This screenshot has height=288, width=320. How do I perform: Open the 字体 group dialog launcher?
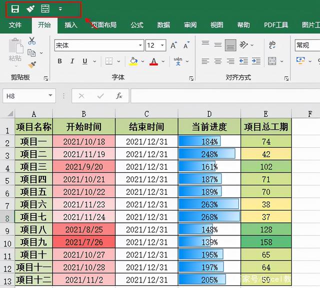tap(191, 79)
